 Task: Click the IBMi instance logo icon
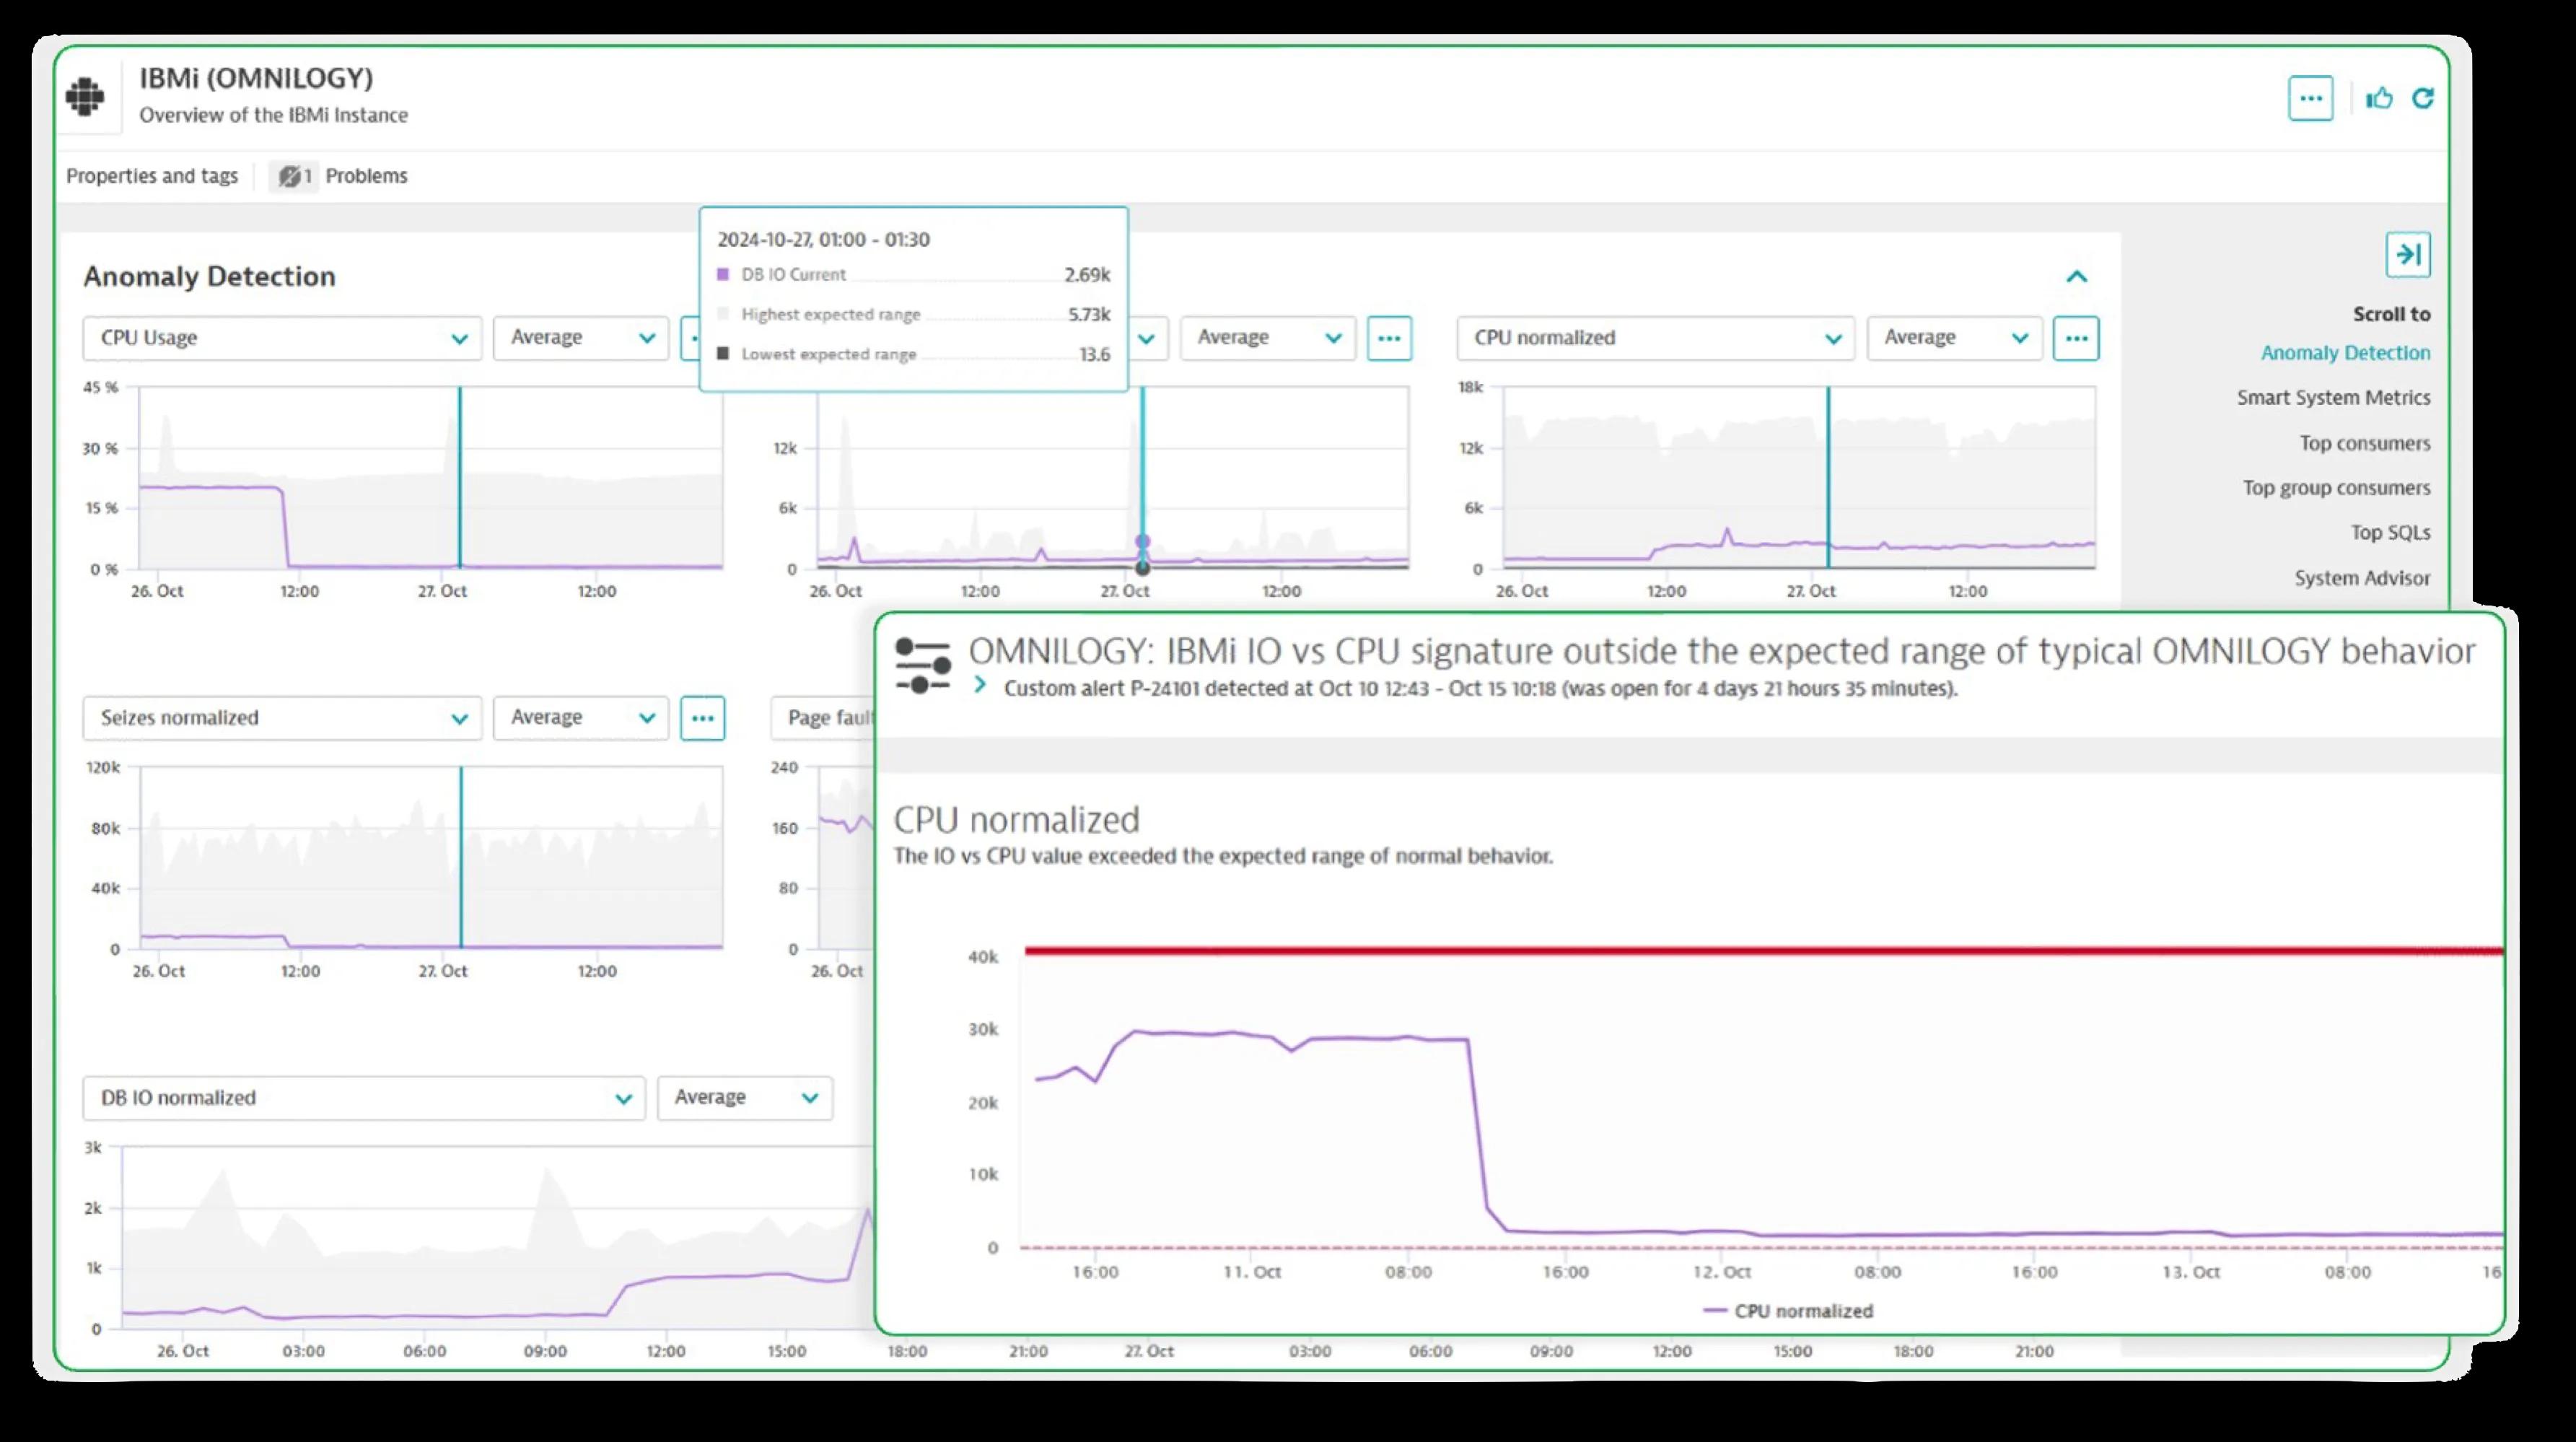pos(85,97)
